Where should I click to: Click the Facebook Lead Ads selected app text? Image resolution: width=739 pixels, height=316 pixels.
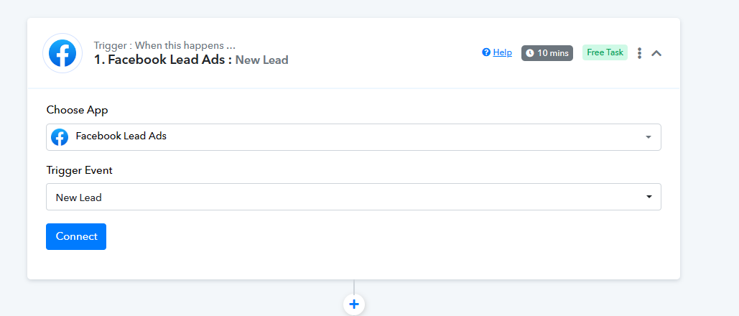click(121, 136)
